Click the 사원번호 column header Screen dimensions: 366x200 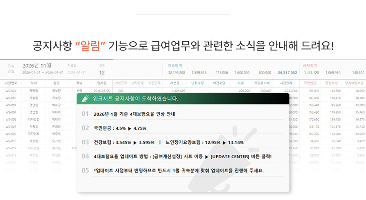coord(11,83)
